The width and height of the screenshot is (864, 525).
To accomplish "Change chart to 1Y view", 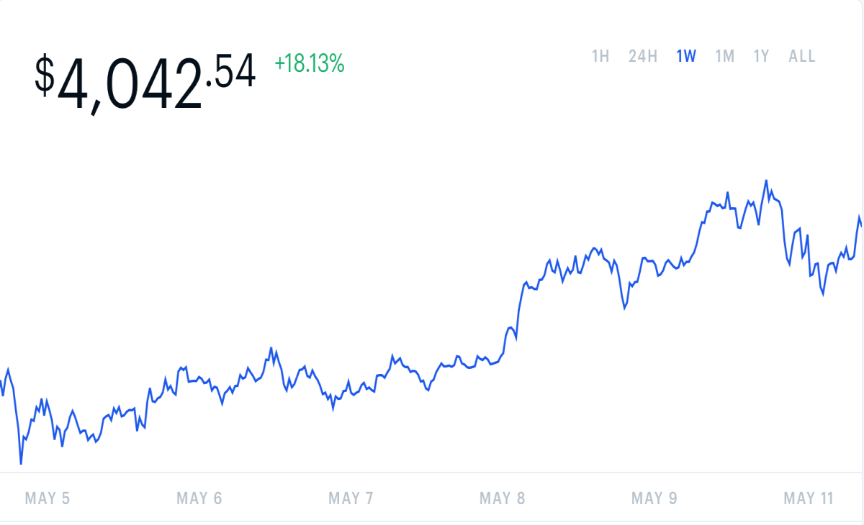I will pos(762,56).
